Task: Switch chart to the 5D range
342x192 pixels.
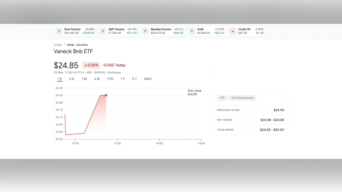Action: tap(72, 79)
